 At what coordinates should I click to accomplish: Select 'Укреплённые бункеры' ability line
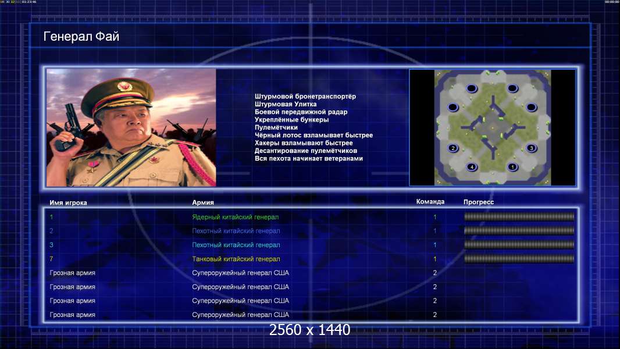[x=291, y=120]
